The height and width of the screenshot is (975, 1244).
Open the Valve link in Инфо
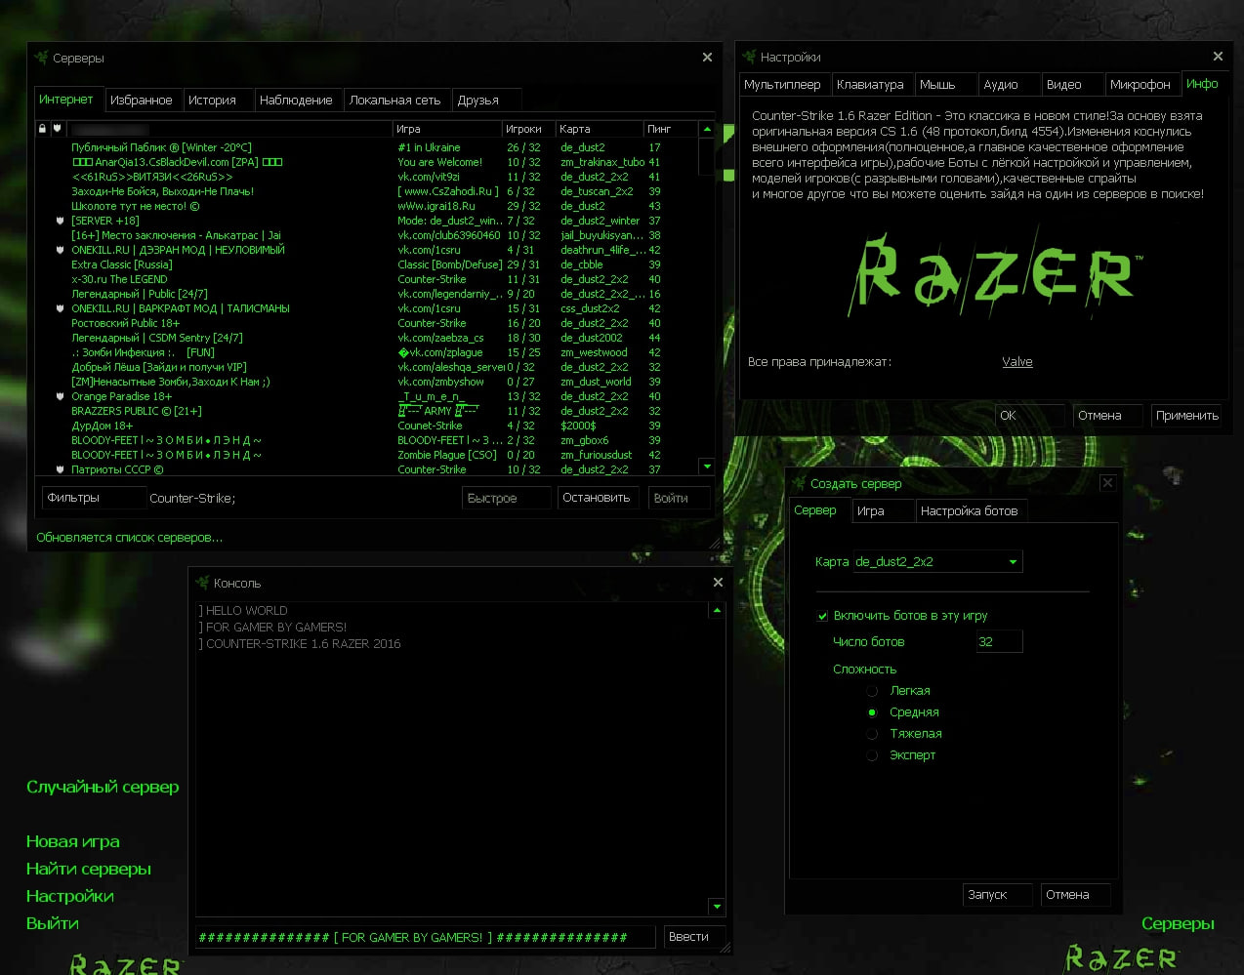[1016, 361]
